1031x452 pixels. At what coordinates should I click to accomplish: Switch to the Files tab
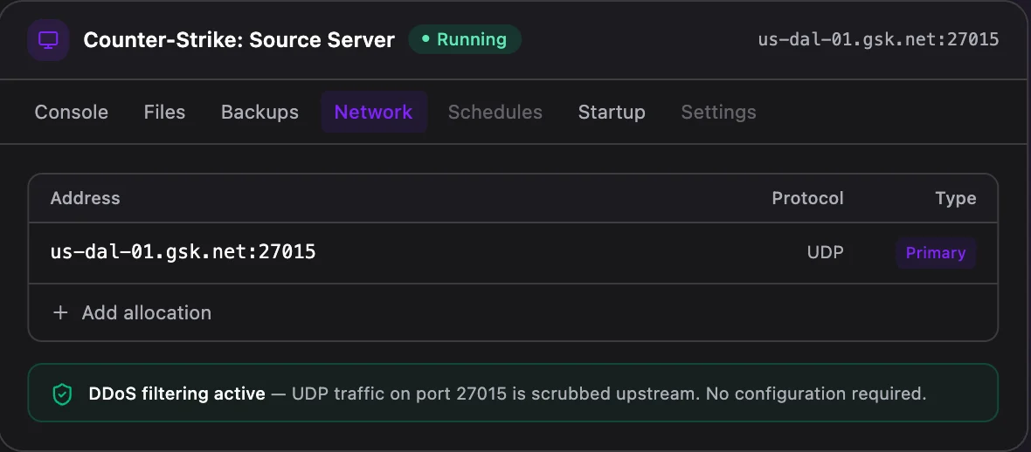[x=164, y=113]
